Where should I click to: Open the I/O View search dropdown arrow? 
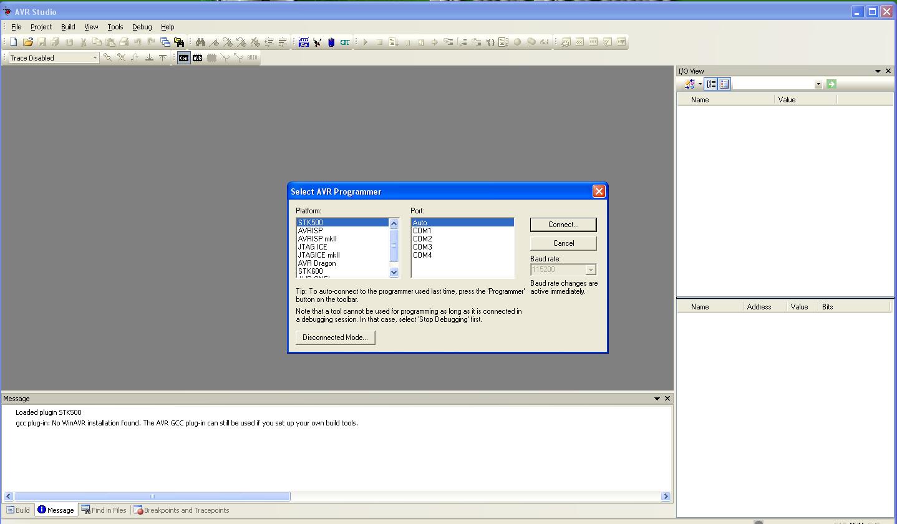[x=818, y=84]
